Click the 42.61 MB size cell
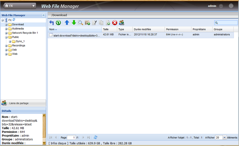Image resolution: width=239 pixels, height=146 pixels. (x=108, y=35)
